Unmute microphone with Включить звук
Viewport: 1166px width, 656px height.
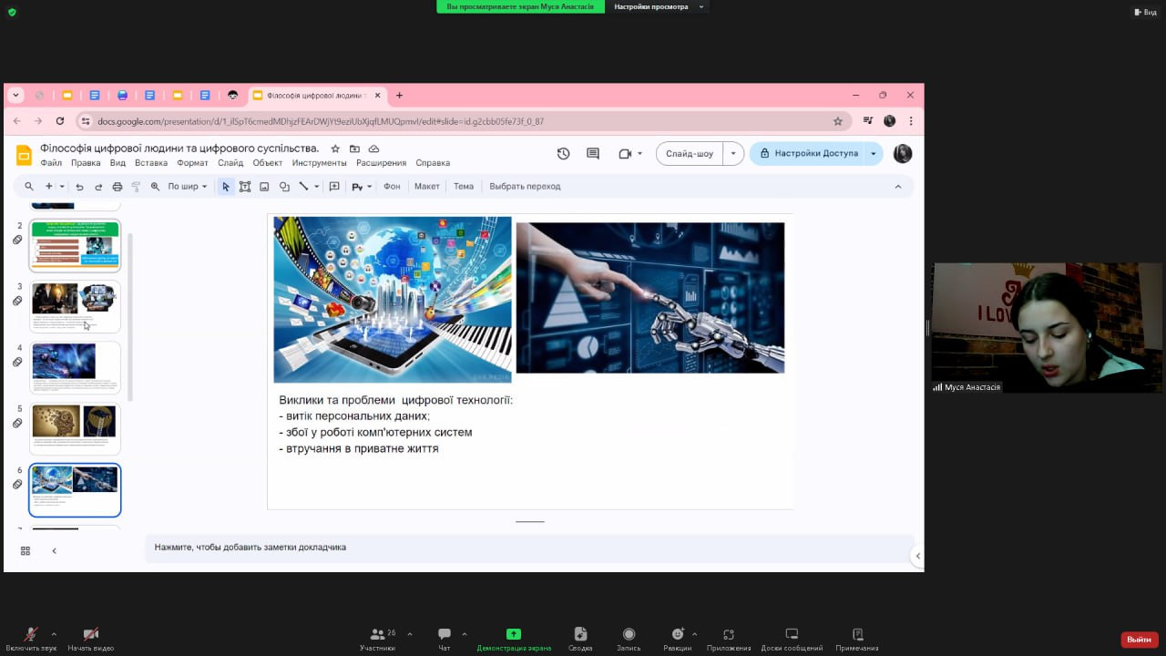click(x=31, y=640)
